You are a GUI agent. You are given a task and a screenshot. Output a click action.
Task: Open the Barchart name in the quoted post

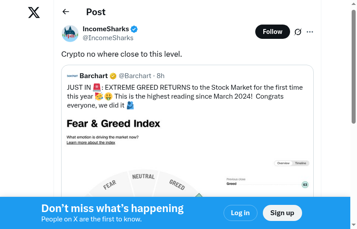(x=94, y=76)
